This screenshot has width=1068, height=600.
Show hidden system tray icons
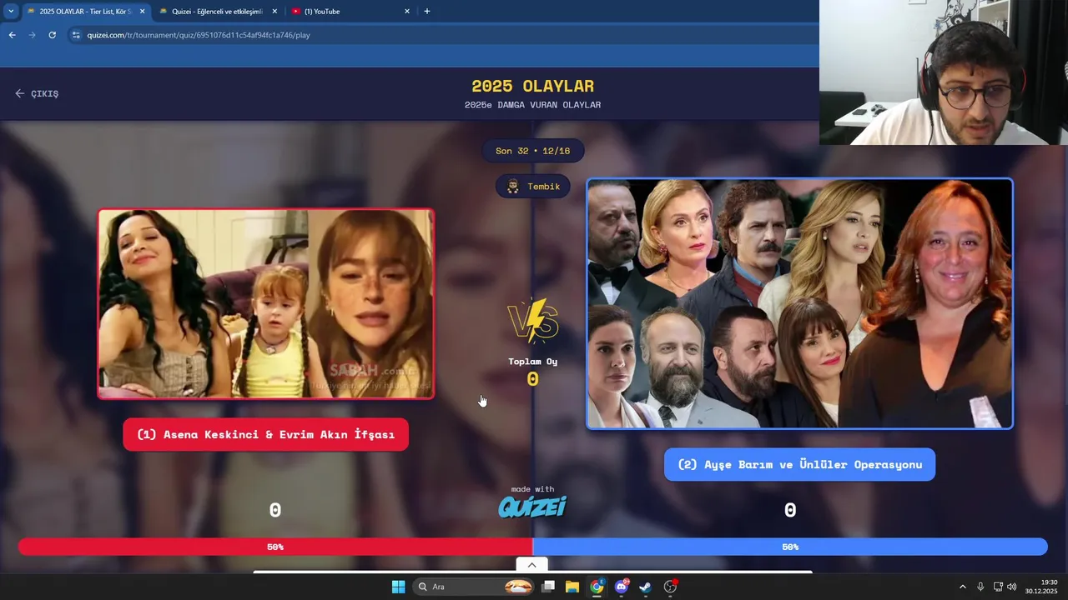coord(962,587)
